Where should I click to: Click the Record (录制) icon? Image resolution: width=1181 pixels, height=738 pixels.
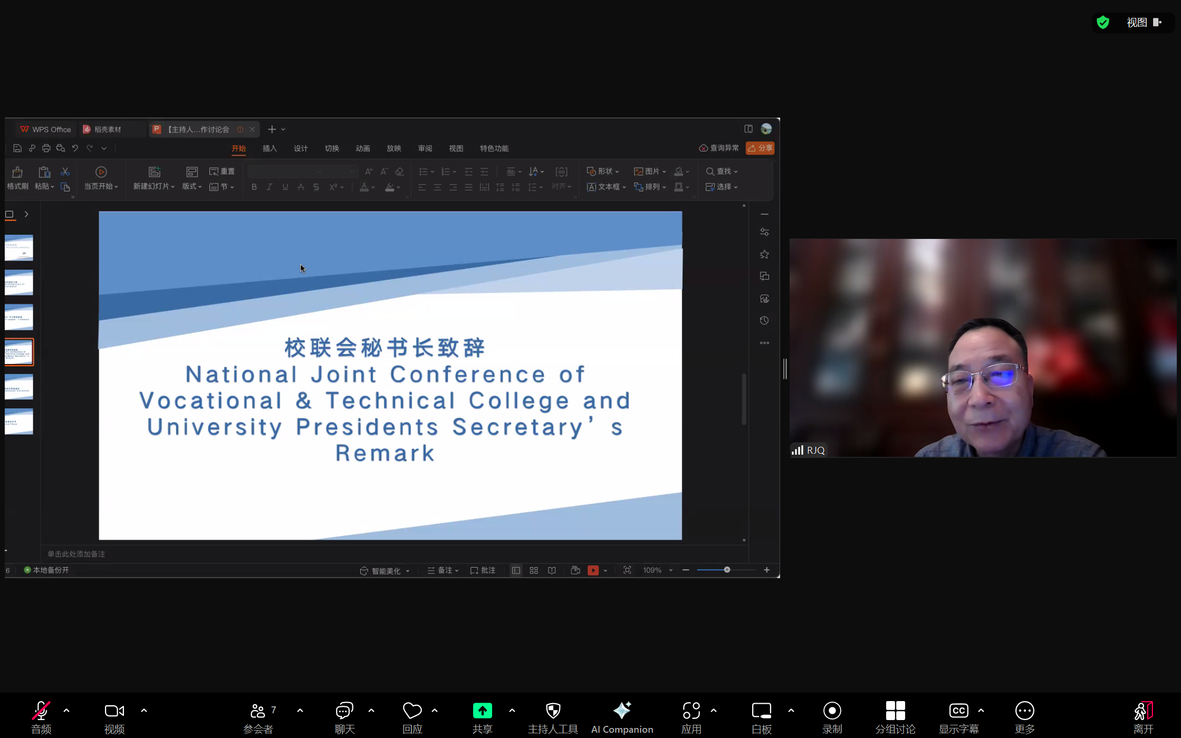(832, 711)
